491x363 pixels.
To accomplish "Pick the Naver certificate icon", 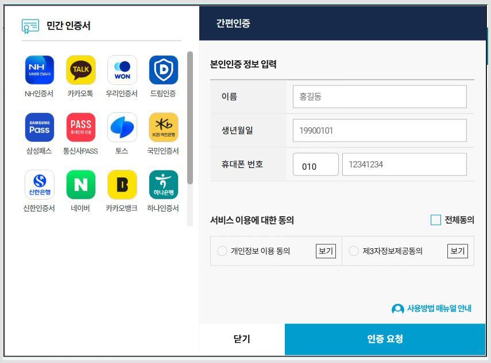I will (x=80, y=185).
